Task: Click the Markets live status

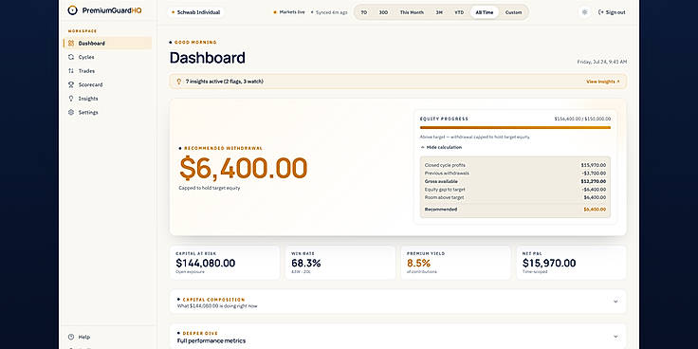Action: click(x=289, y=12)
